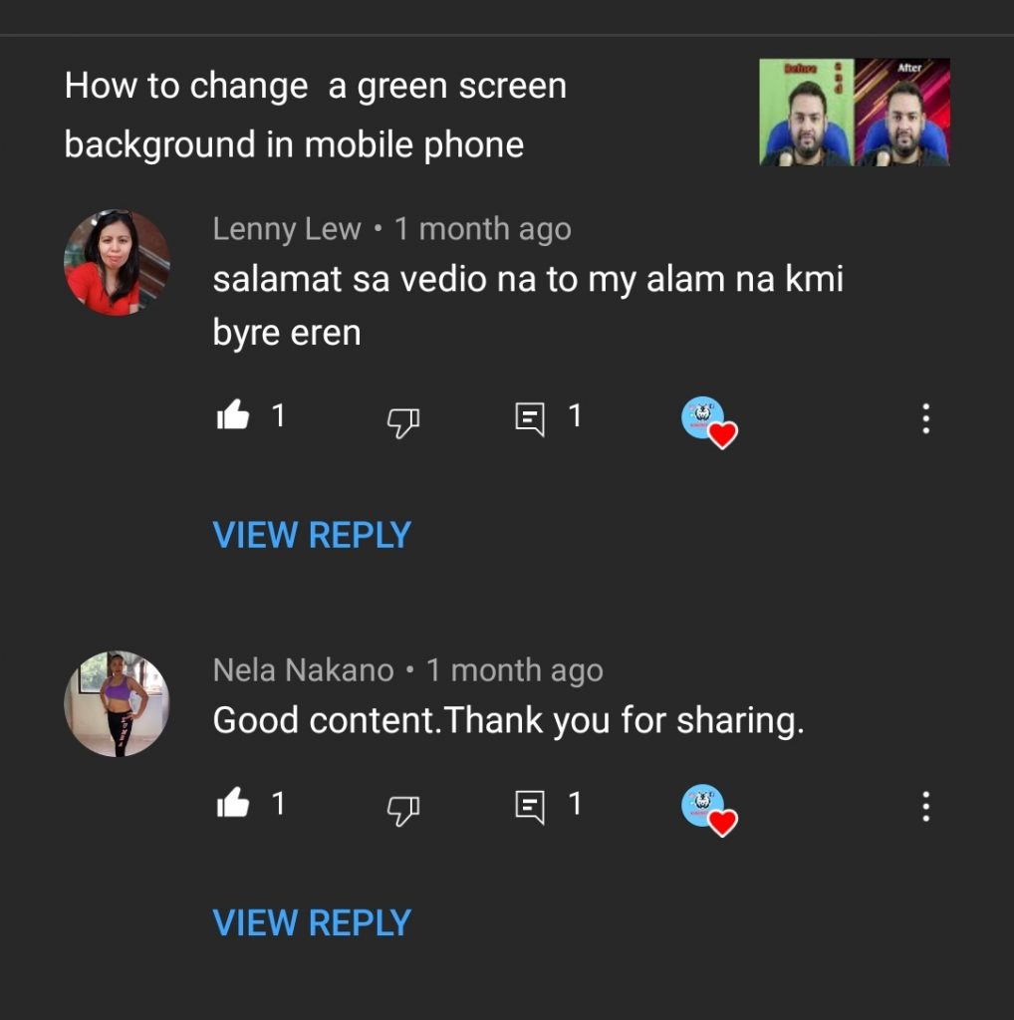Click the Nela Nakano username
Screen dimensions: 1014x1020
coord(303,670)
